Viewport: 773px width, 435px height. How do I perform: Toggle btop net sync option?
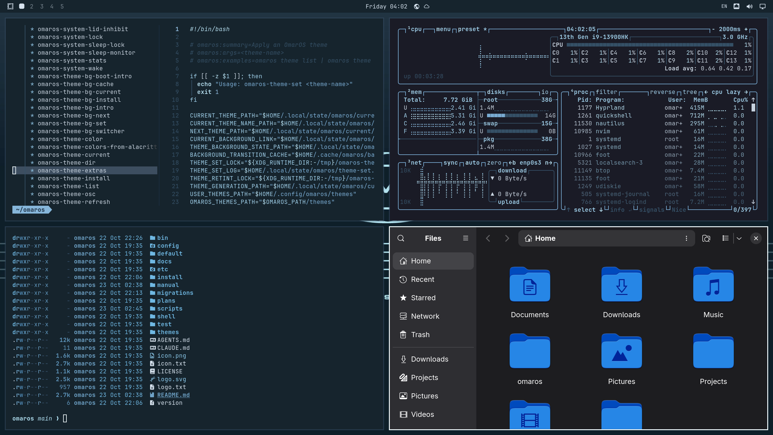coord(451,163)
